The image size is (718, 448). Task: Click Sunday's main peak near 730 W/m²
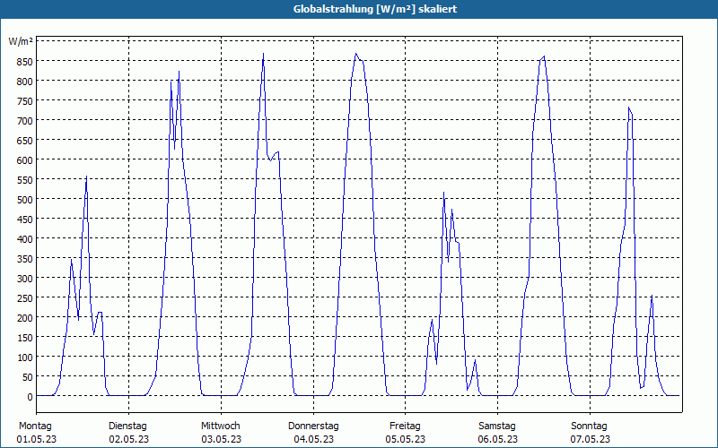coord(629,108)
